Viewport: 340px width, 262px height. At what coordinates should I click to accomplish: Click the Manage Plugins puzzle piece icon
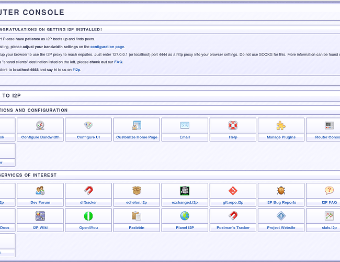pyautogui.click(x=281, y=125)
